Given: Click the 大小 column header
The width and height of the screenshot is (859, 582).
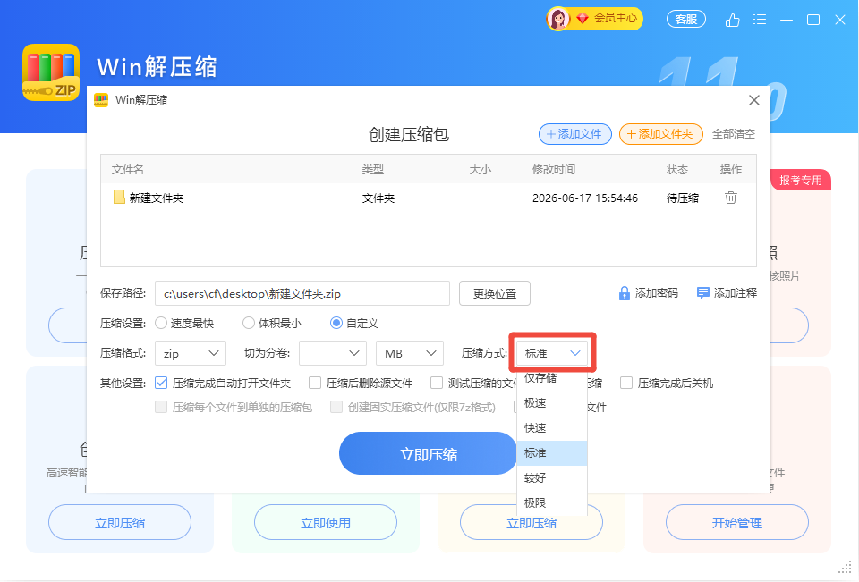Looking at the screenshot, I should coord(481,170).
